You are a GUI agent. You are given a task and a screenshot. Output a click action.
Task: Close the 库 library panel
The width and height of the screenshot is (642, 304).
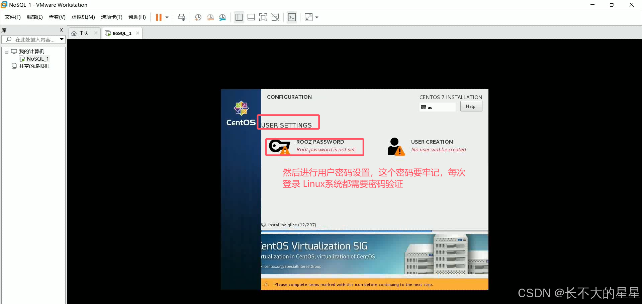click(61, 30)
